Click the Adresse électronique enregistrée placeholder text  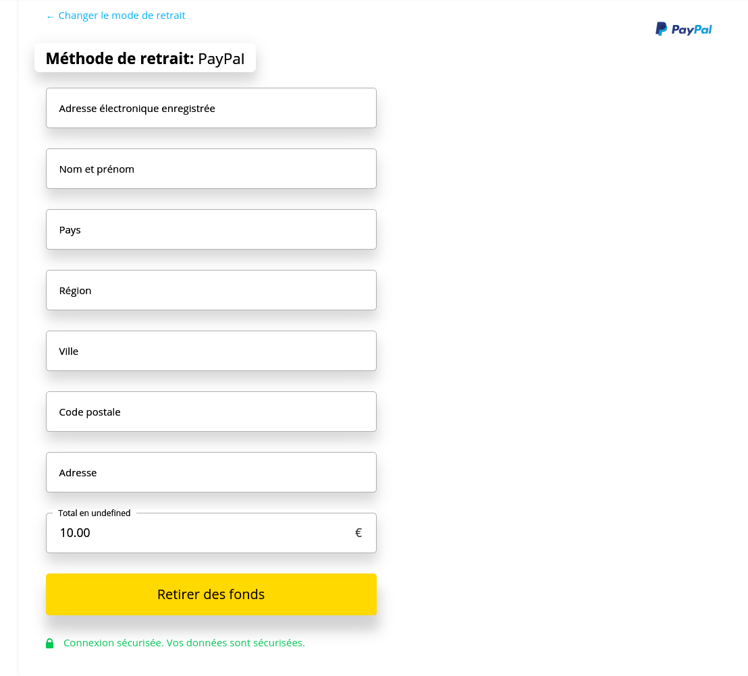(137, 109)
